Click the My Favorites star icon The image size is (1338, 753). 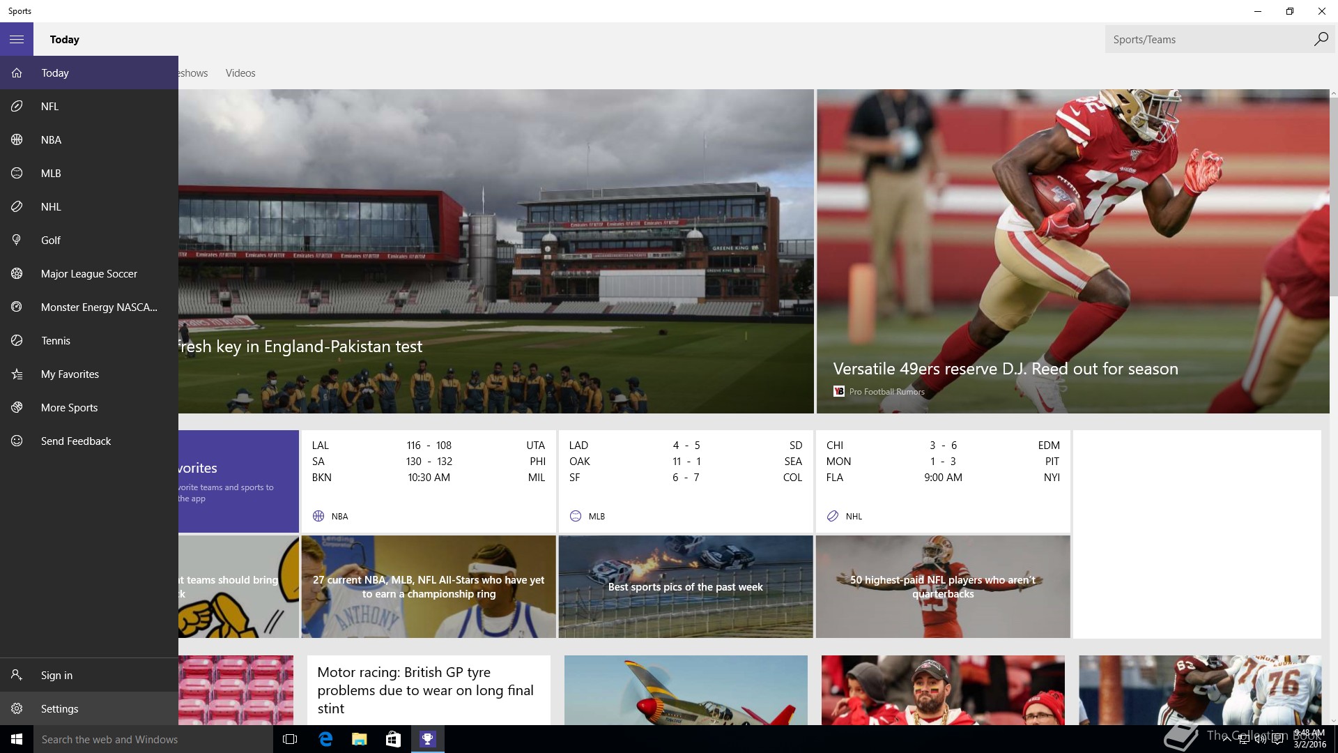[x=17, y=374]
